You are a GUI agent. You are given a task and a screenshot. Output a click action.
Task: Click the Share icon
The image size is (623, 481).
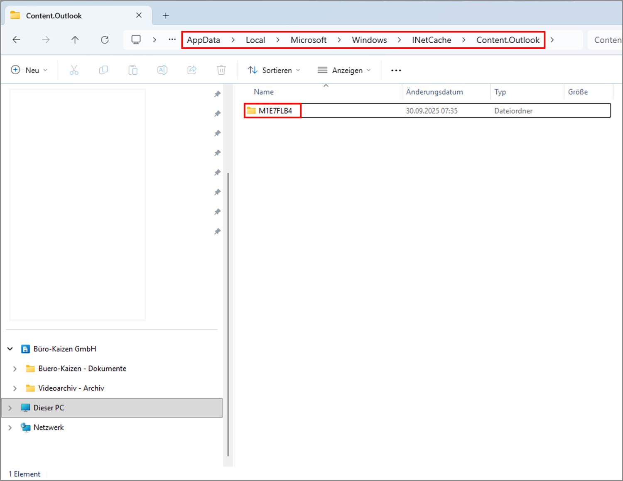[x=192, y=70]
